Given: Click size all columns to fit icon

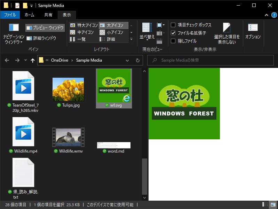Looking at the screenshot, I should click(x=159, y=41).
